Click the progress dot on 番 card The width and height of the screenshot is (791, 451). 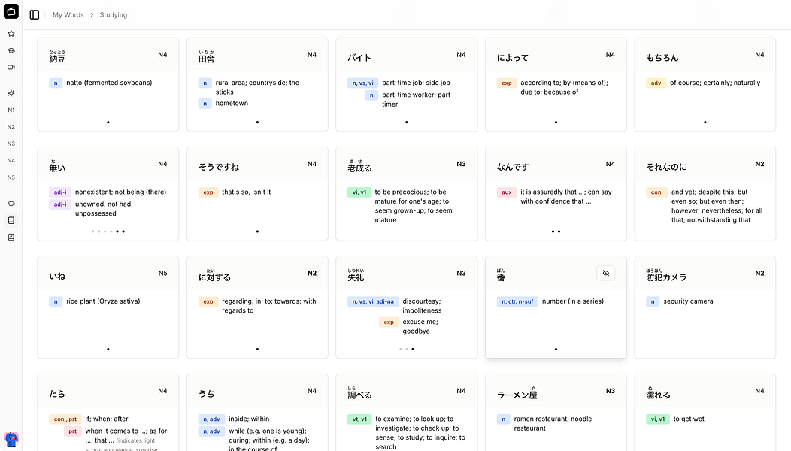tap(556, 349)
